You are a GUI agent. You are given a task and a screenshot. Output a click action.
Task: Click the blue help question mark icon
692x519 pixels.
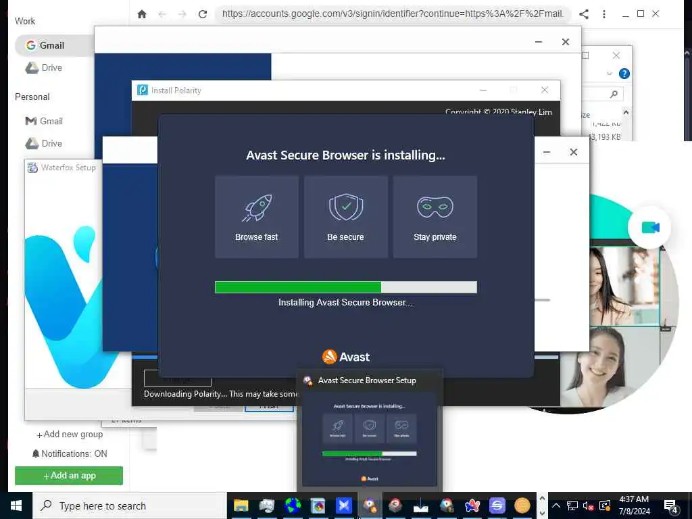(624, 74)
